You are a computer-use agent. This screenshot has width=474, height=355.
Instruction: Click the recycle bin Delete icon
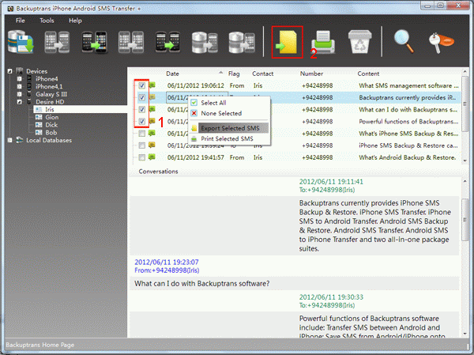(x=359, y=42)
